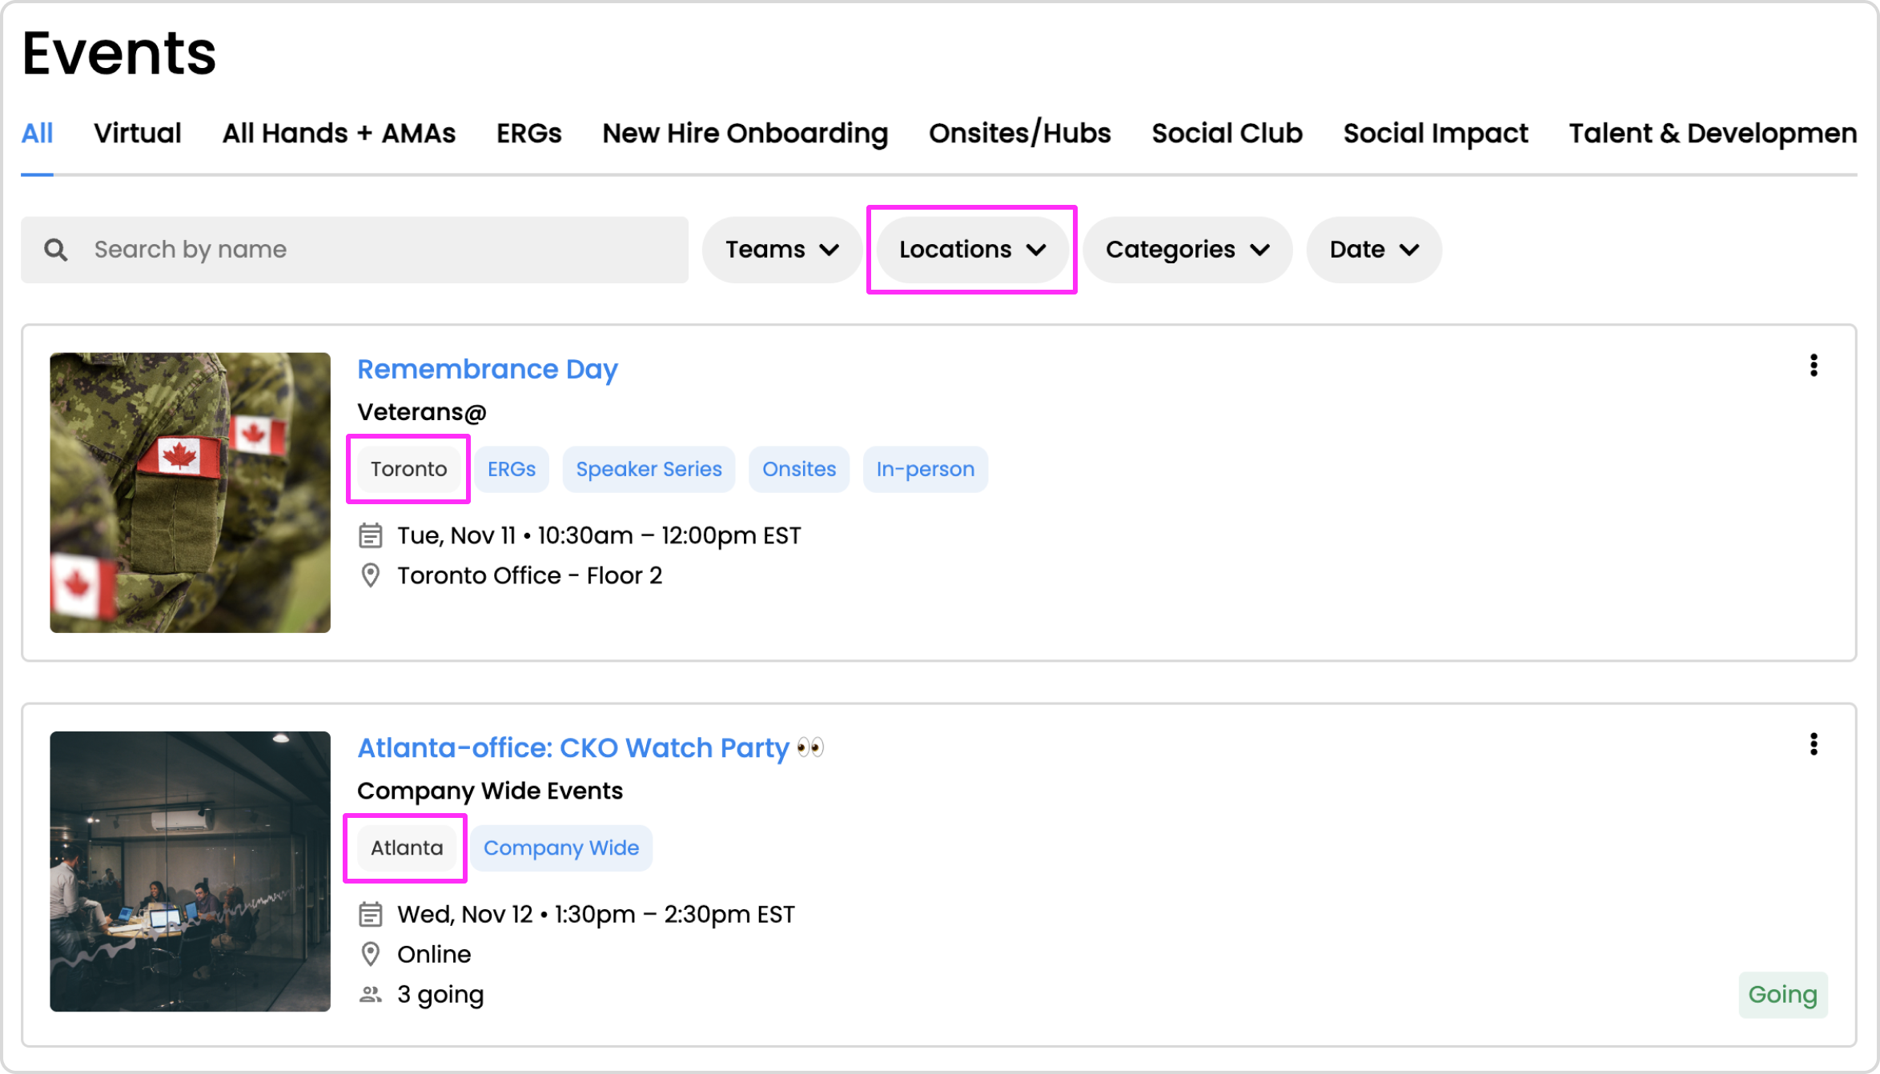
Task: Click attendees icon beside 3 going
Action: 370,995
